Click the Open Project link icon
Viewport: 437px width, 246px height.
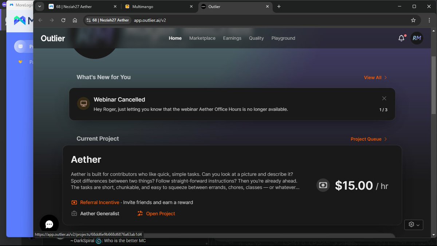[140, 214]
